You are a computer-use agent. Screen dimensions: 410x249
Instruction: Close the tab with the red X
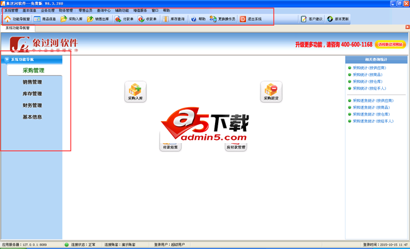(x=407, y=27)
